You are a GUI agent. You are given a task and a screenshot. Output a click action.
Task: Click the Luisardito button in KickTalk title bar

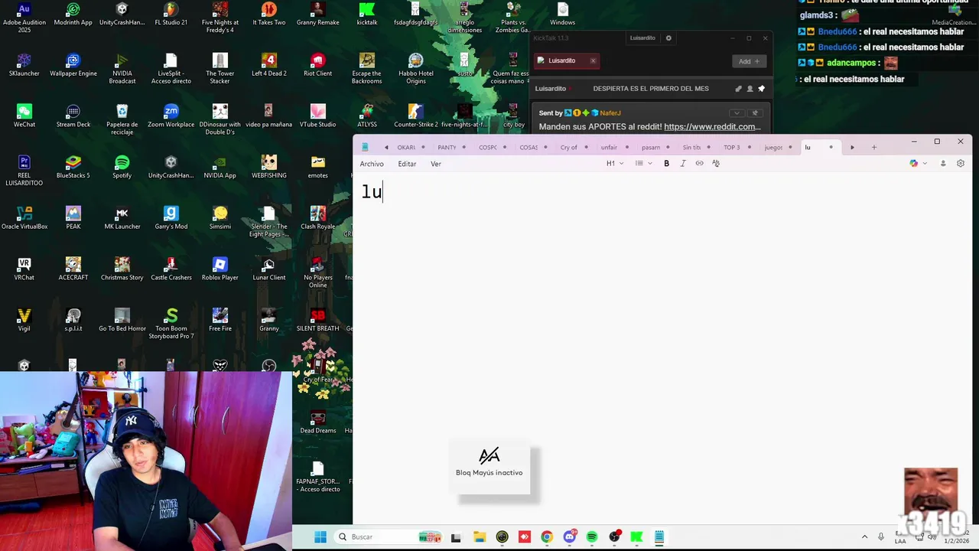coord(642,37)
